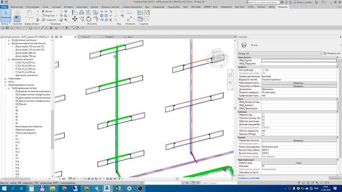
Task: Click the Move tool four-arrow icon
Action: [75, 19]
